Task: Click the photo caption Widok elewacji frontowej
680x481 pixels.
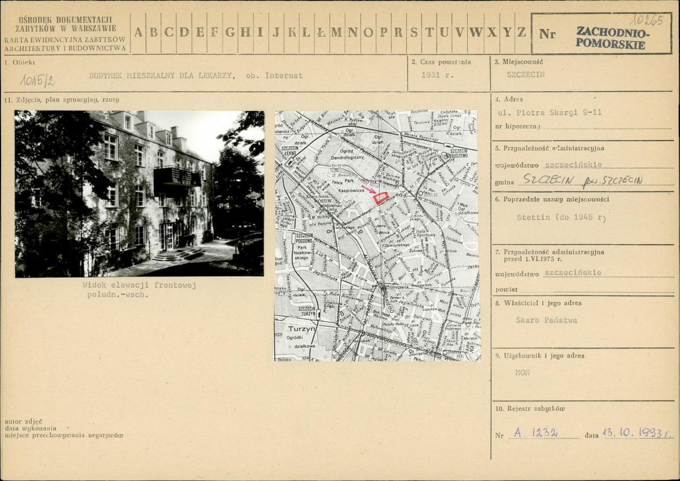Action: 139,285
